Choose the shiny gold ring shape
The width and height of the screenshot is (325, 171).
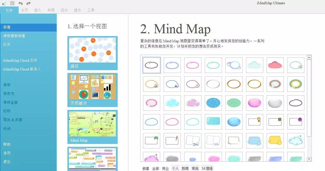click(254, 84)
